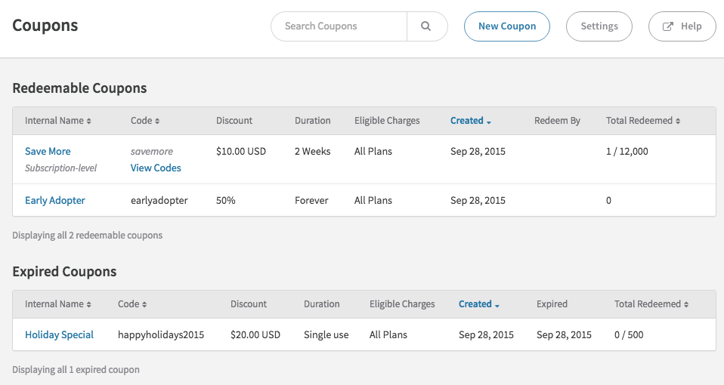724x385 pixels.
Task: Open coupon Settings
Action: point(599,26)
